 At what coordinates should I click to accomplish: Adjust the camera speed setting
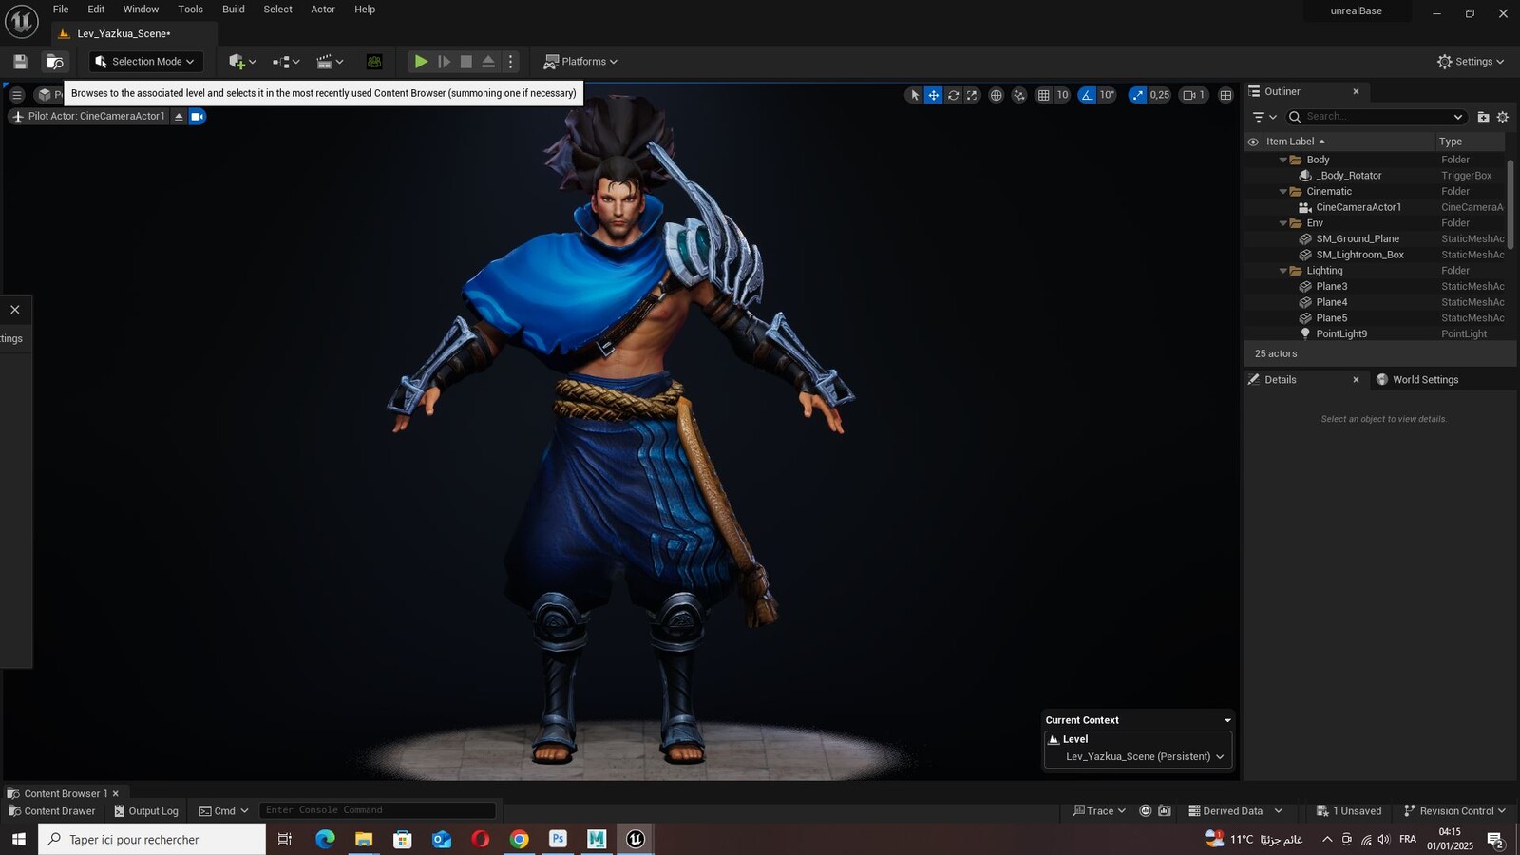(x=1194, y=95)
